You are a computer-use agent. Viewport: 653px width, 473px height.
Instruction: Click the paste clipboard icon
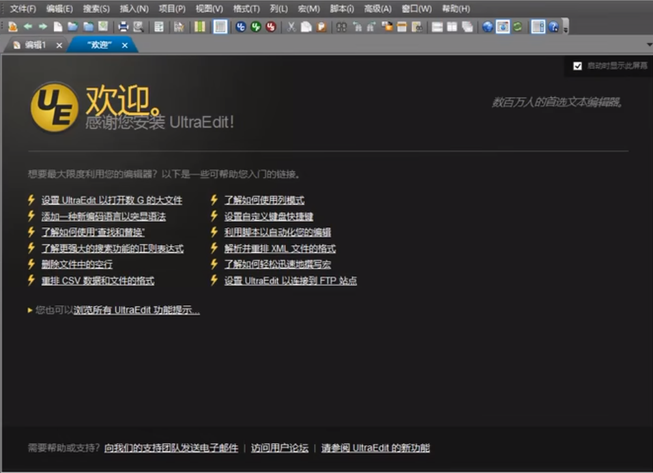point(321,27)
